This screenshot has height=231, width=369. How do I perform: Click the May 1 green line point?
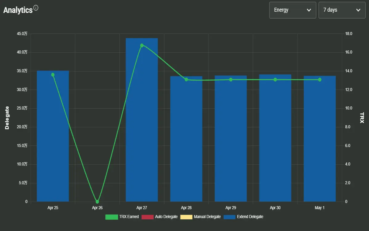click(320, 80)
